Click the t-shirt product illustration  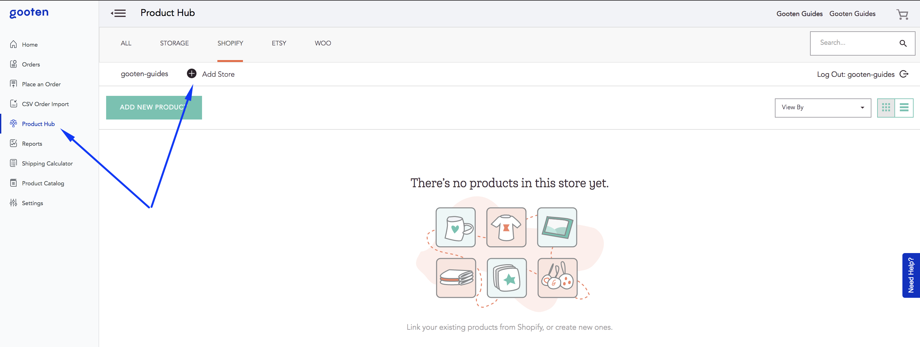(x=506, y=227)
